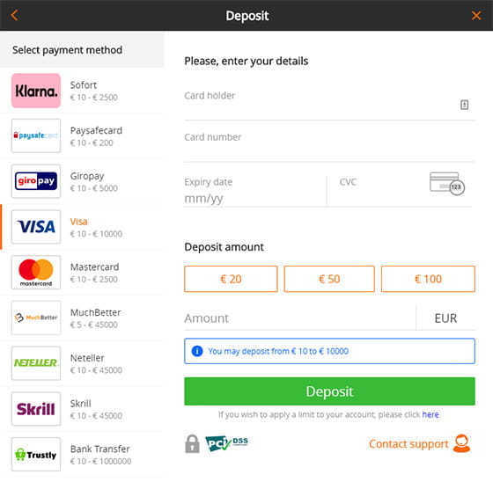Choose the € 100 preset amount

(428, 279)
